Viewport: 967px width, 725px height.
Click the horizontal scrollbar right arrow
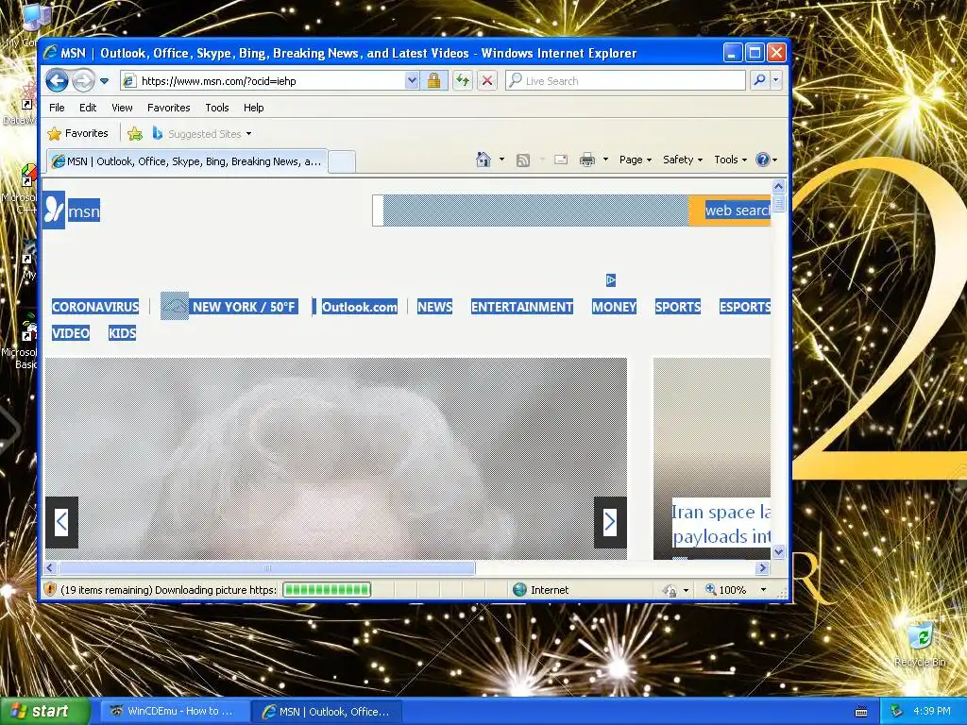tap(763, 567)
